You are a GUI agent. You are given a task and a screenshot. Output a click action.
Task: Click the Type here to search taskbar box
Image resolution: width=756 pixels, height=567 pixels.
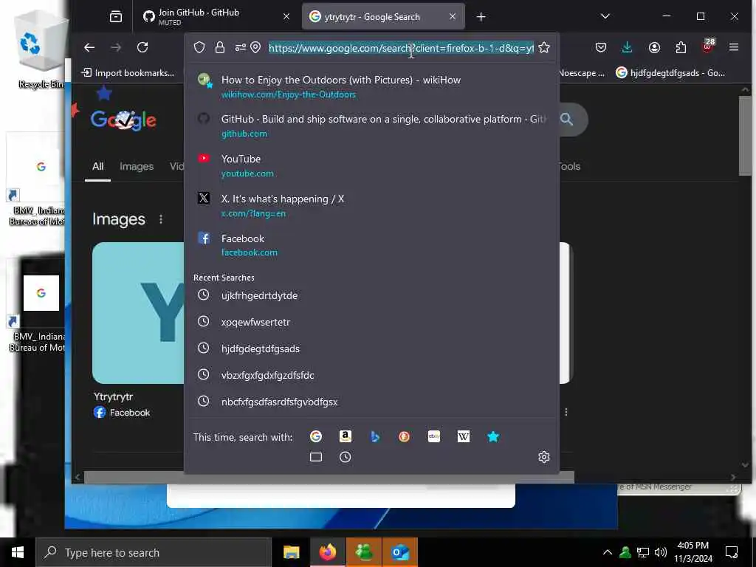point(154,552)
